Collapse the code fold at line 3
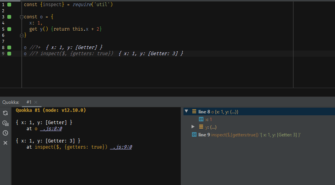 click(x=22, y=17)
